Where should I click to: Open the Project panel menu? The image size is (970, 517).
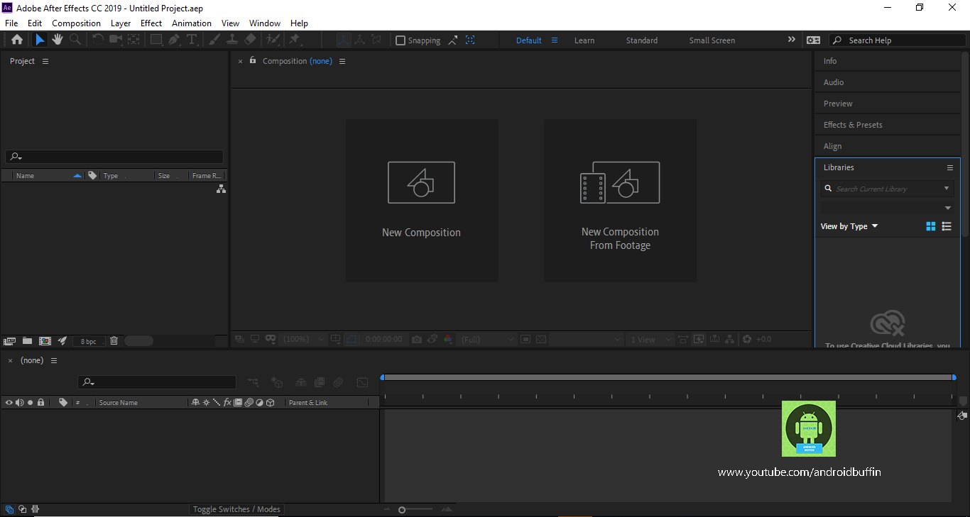(x=45, y=61)
